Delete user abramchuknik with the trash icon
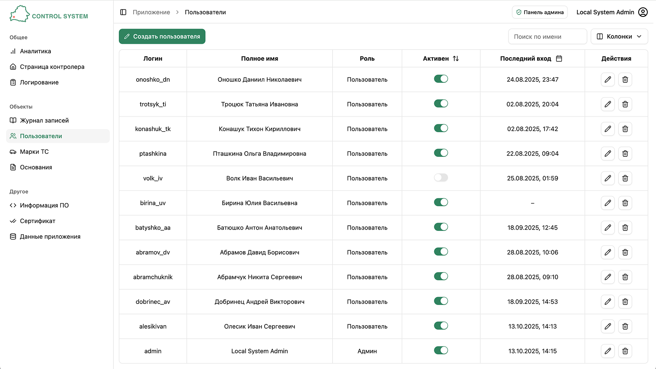The width and height of the screenshot is (656, 369). pyautogui.click(x=625, y=277)
